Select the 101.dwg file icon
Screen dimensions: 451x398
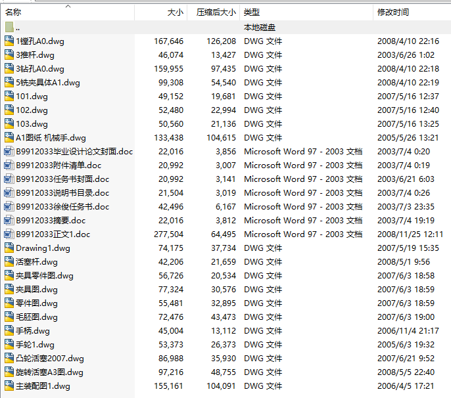pos(9,97)
